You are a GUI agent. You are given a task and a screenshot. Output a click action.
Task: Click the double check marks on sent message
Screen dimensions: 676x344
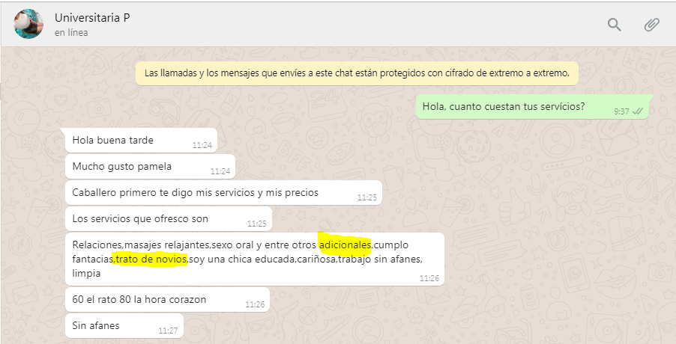pos(638,111)
